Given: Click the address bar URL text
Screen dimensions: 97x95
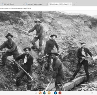Looking at the screenshot, I should pos(16,8).
